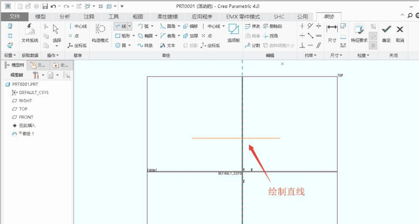The height and width of the screenshot is (224, 419).
Task: Select the Thicken (加厚) tool
Action: [191, 36]
